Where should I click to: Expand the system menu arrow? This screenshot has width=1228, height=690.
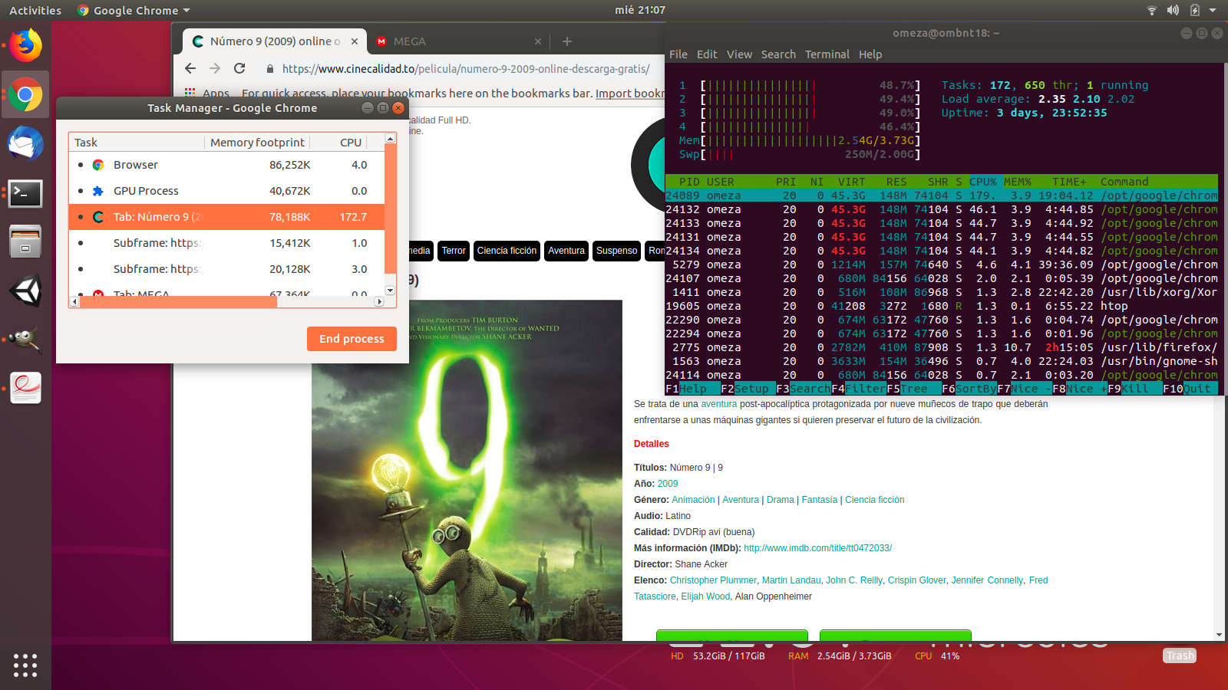[x=1213, y=10]
